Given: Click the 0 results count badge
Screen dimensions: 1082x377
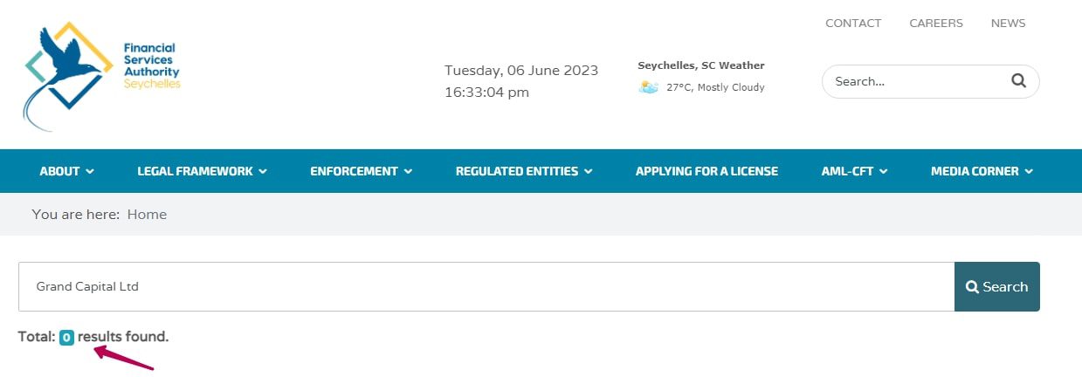Looking at the screenshot, I should (66, 337).
